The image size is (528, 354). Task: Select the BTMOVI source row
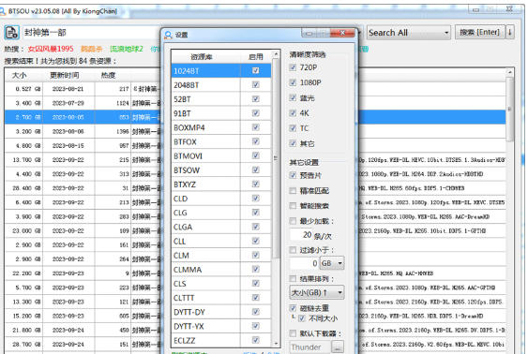pyautogui.click(x=221, y=155)
